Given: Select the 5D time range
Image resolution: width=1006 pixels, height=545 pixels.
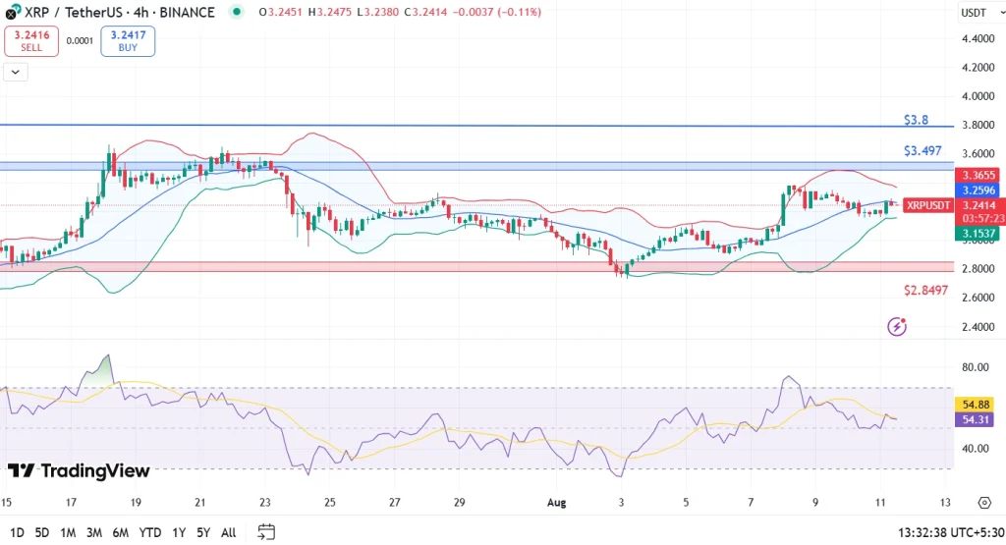Looking at the screenshot, I should [41, 532].
